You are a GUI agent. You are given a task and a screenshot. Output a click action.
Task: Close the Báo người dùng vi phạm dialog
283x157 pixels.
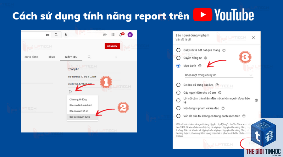coord(253,37)
